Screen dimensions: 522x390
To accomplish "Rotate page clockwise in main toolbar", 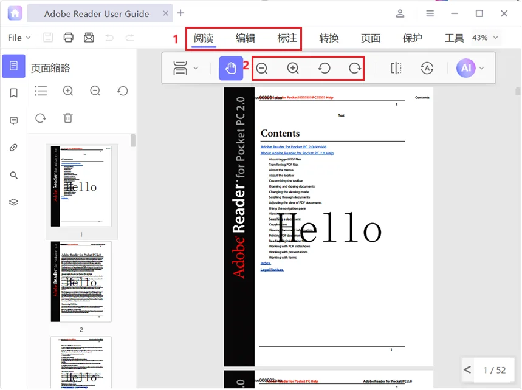I will point(354,68).
